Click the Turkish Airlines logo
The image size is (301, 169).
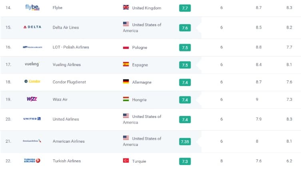point(32,160)
